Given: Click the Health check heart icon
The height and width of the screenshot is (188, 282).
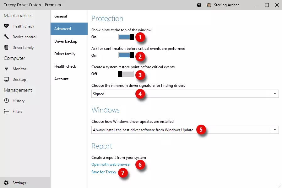Looking at the screenshot, I should coord(6,26).
